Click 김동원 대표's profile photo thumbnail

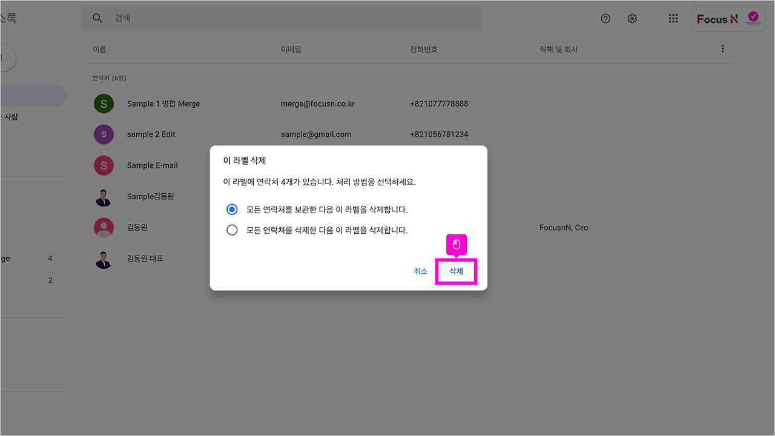coord(104,259)
